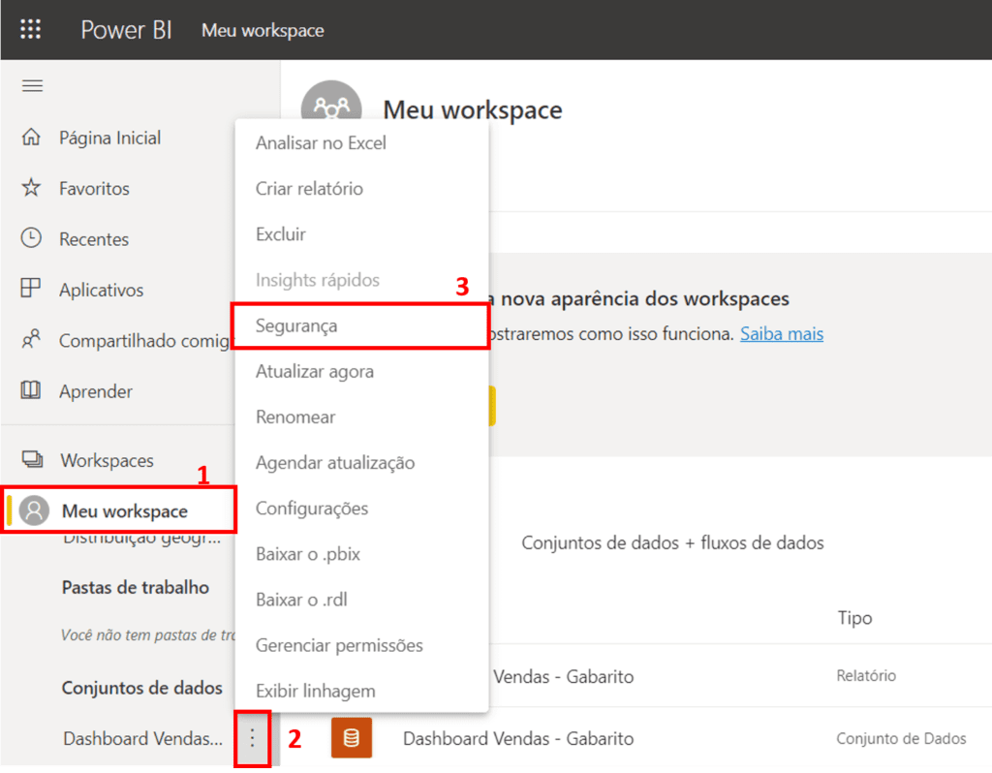Go to Página Inicial in navigation
992x773 pixels.
click(x=110, y=138)
